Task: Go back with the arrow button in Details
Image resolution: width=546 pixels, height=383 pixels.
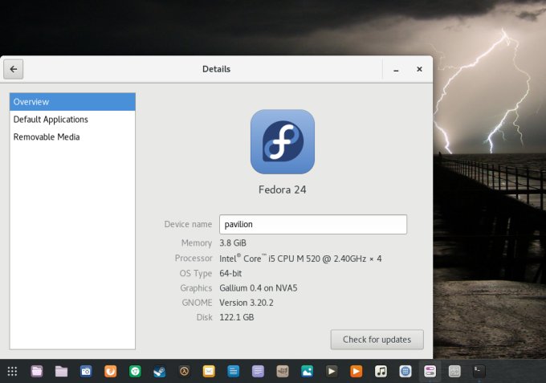Action: pyautogui.click(x=14, y=69)
